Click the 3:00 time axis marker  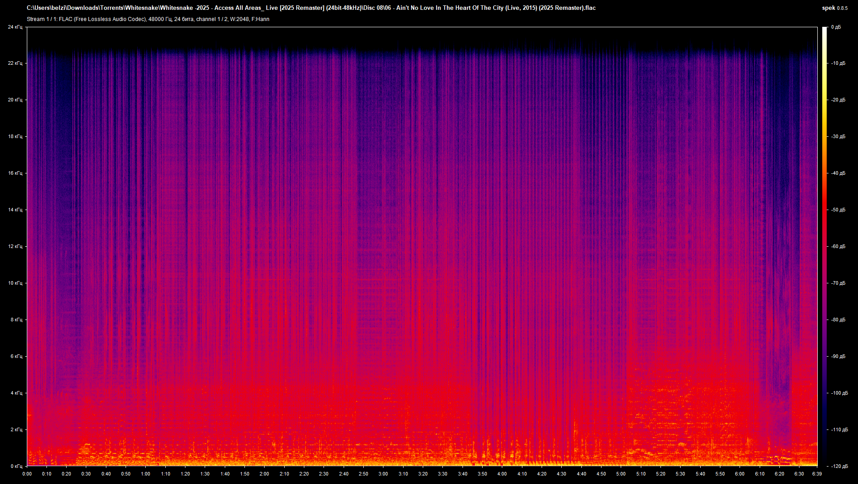click(383, 474)
